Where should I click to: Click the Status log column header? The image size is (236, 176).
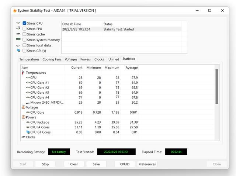pyautogui.click(x=142, y=24)
